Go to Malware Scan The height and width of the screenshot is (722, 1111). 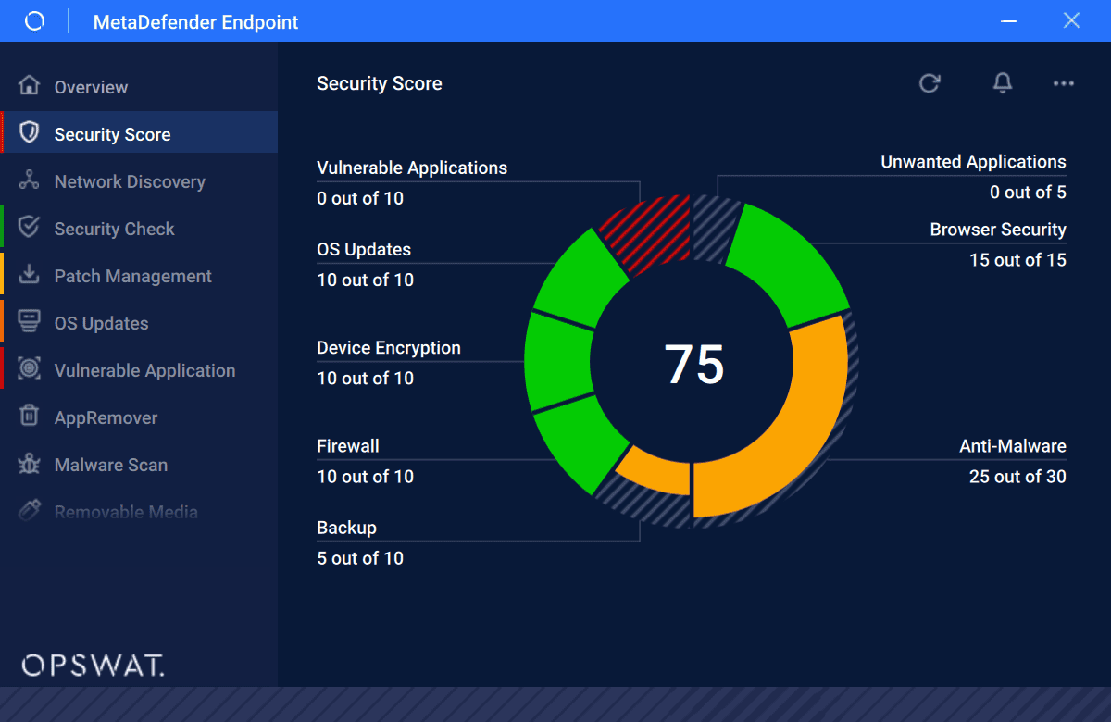(139, 465)
